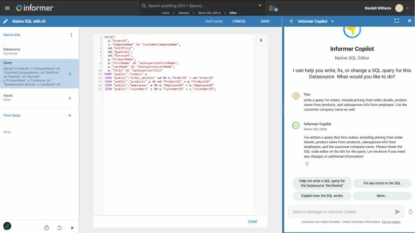Click the Copilot logo in panel header
Image resolution: width=415 pixels, height=233 pixels.
point(291,21)
